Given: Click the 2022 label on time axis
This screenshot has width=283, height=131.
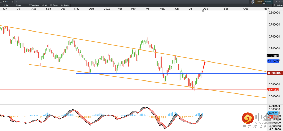Looking at the screenshot, I should [107, 9].
